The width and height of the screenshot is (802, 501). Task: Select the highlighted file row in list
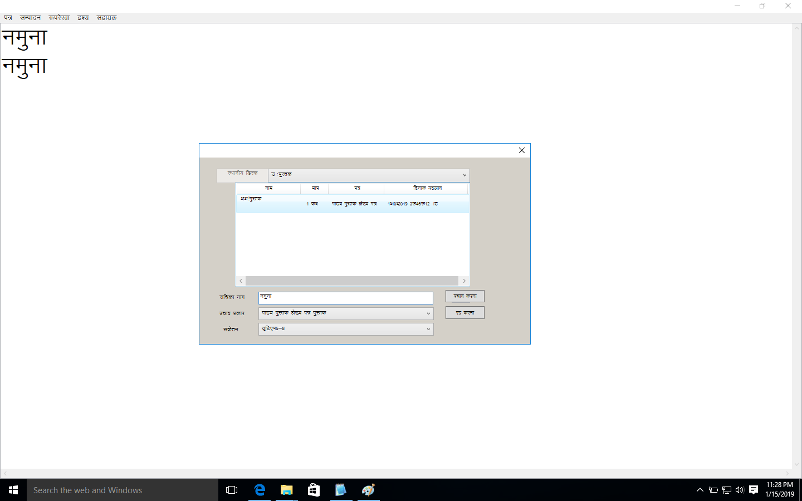point(352,203)
